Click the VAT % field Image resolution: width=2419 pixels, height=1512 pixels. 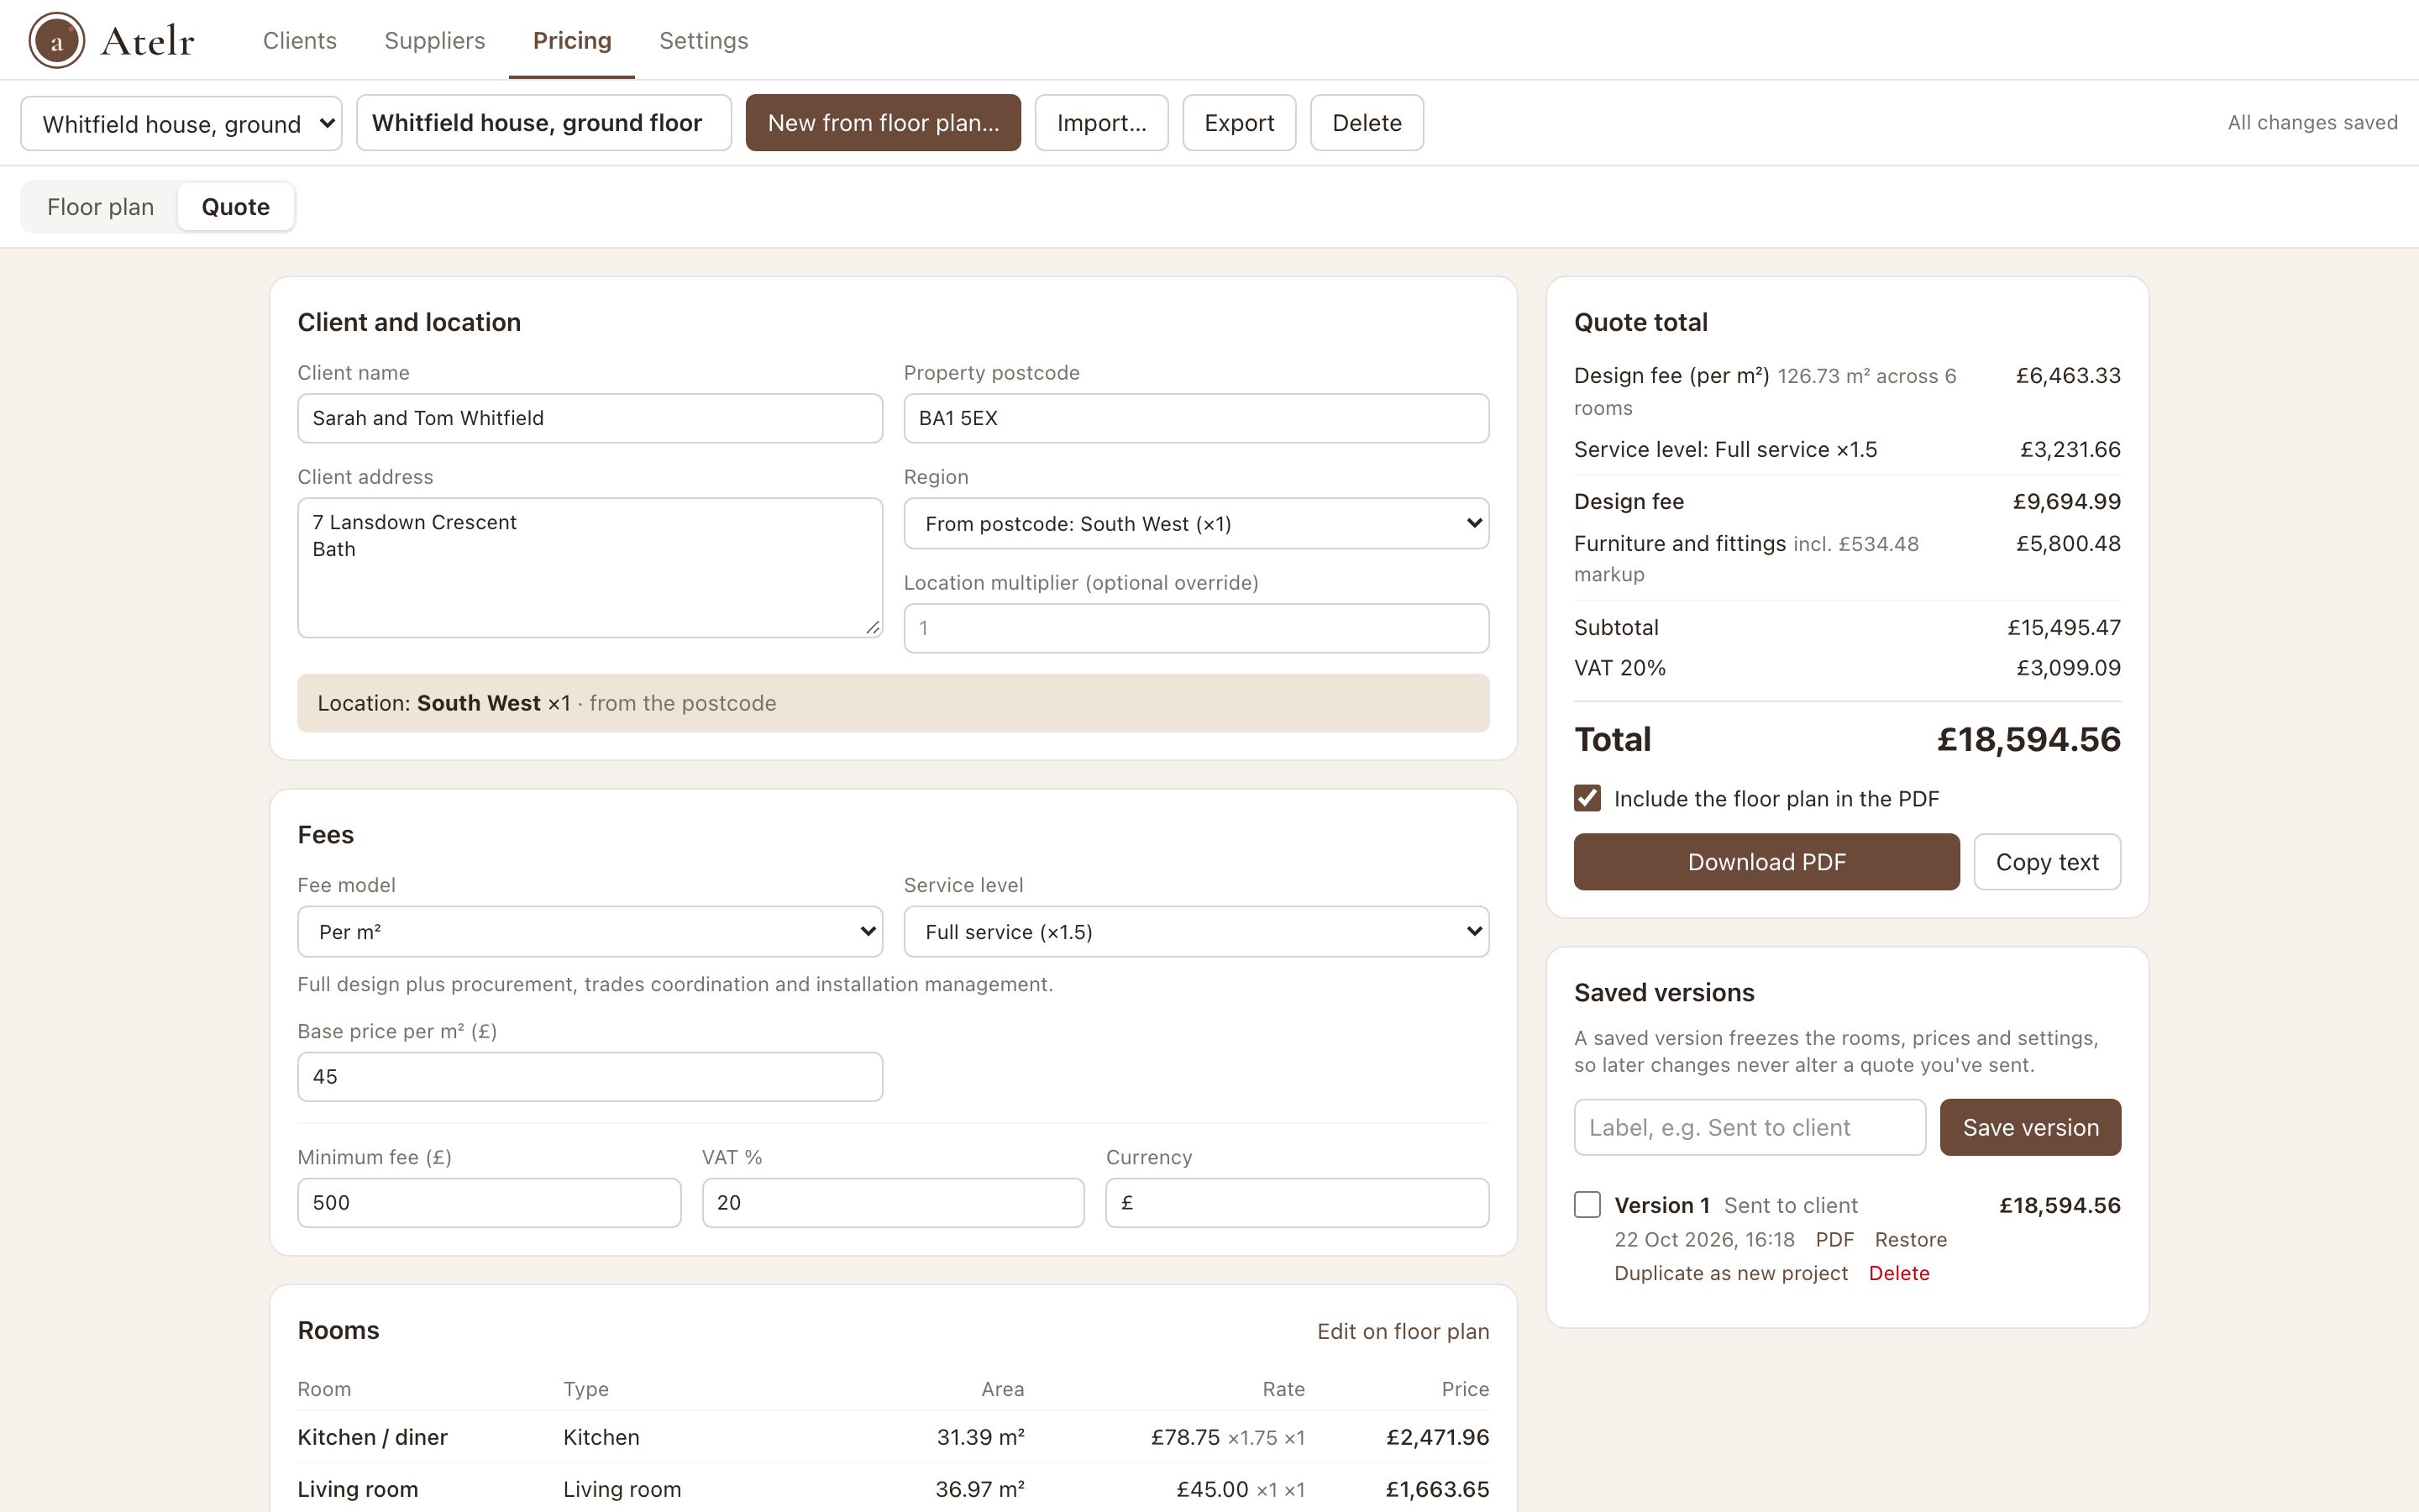(x=893, y=1203)
